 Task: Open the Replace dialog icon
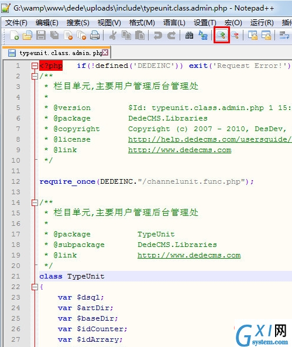pos(203,36)
